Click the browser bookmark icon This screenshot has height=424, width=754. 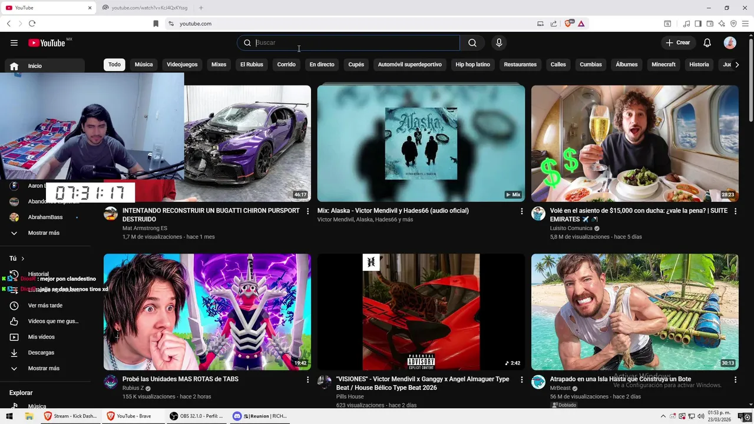(156, 24)
